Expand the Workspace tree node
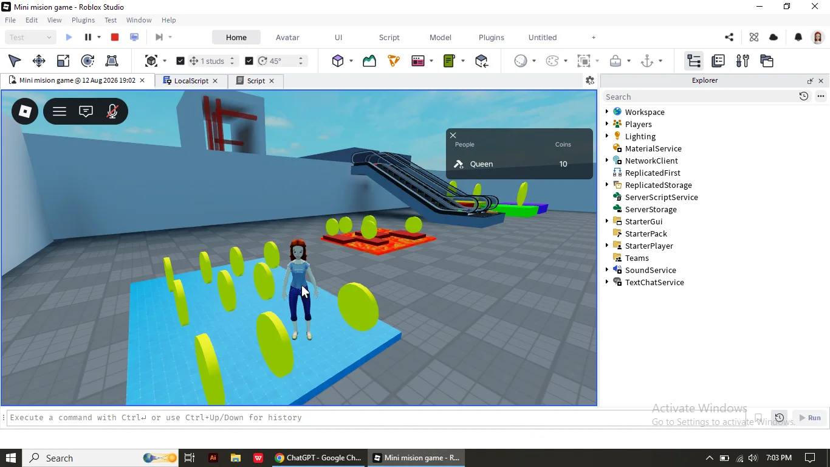Image resolution: width=830 pixels, height=467 pixels. (x=607, y=112)
